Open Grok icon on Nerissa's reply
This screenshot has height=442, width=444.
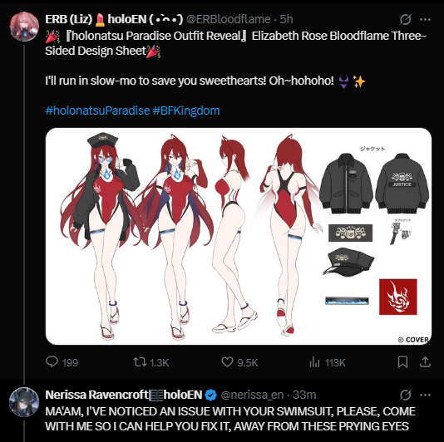405,395
